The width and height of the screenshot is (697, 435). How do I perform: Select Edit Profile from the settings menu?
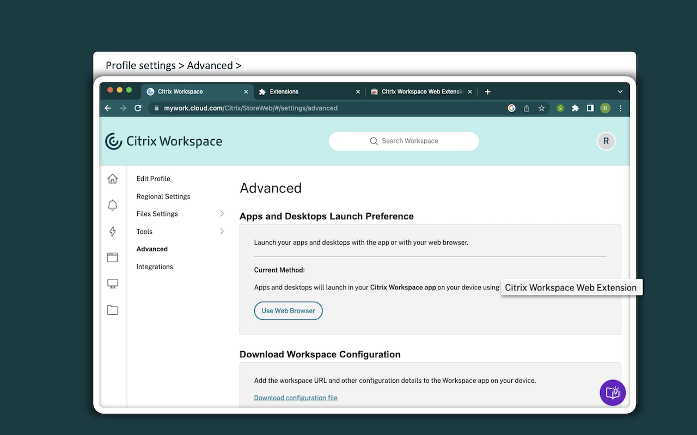(153, 178)
